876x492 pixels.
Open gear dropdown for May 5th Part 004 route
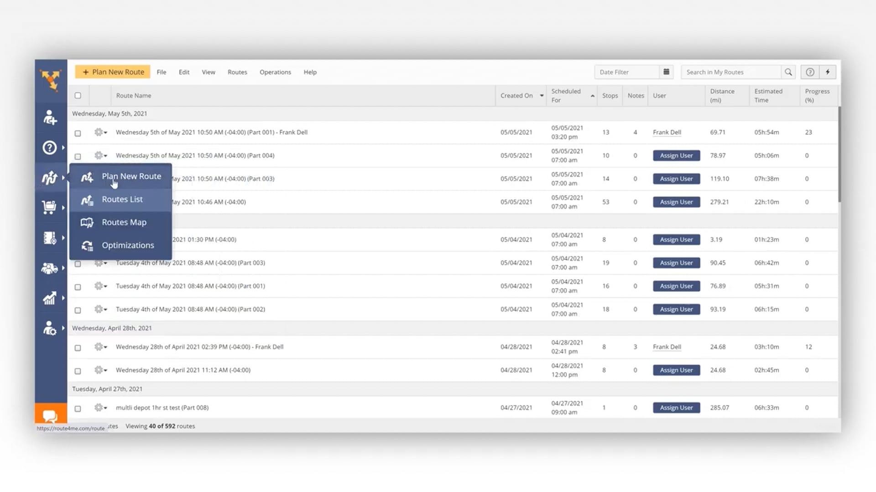point(100,155)
